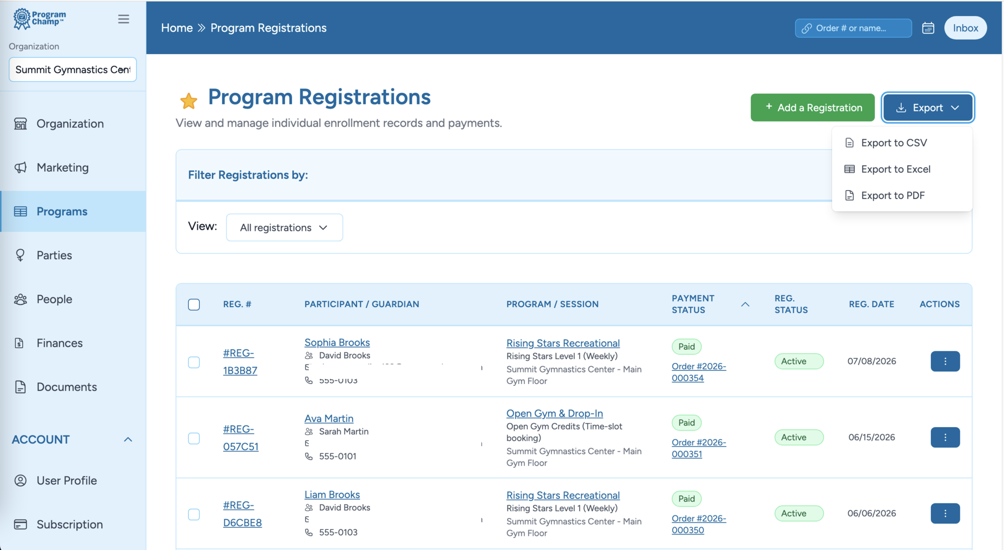1004x550 pixels.
Task: Open Subscription in sidebar
Action: click(x=73, y=524)
